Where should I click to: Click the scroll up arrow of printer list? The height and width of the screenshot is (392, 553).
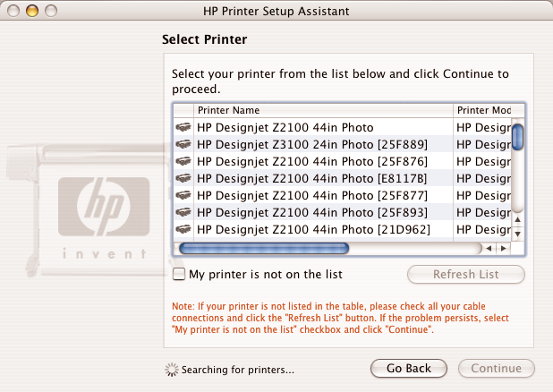(x=517, y=219)
